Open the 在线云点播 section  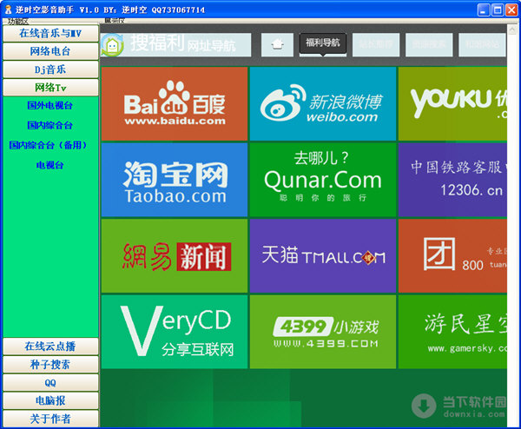50,346
